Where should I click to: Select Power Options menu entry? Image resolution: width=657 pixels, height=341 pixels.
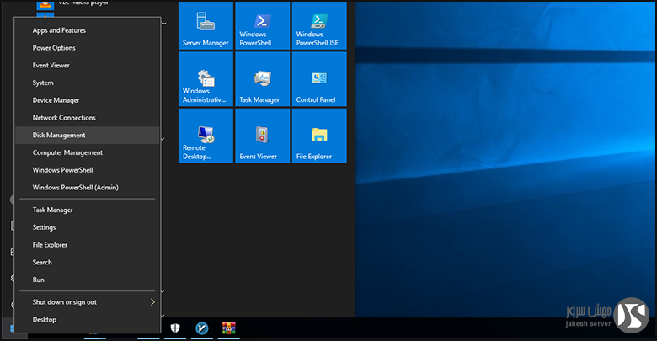(x=87, y=48)
